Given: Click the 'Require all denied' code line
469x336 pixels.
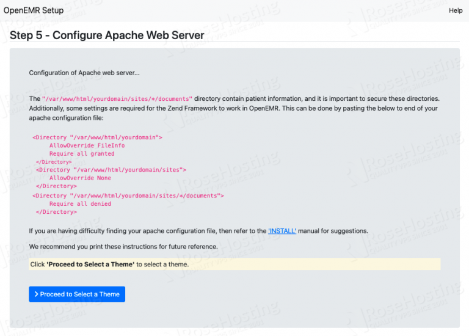Looking at the screenshot, I should point(80,204).
